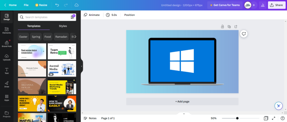Adjust the zoom slider handle
This screenshot has height=122, width=287.
(x=237, y=118)
